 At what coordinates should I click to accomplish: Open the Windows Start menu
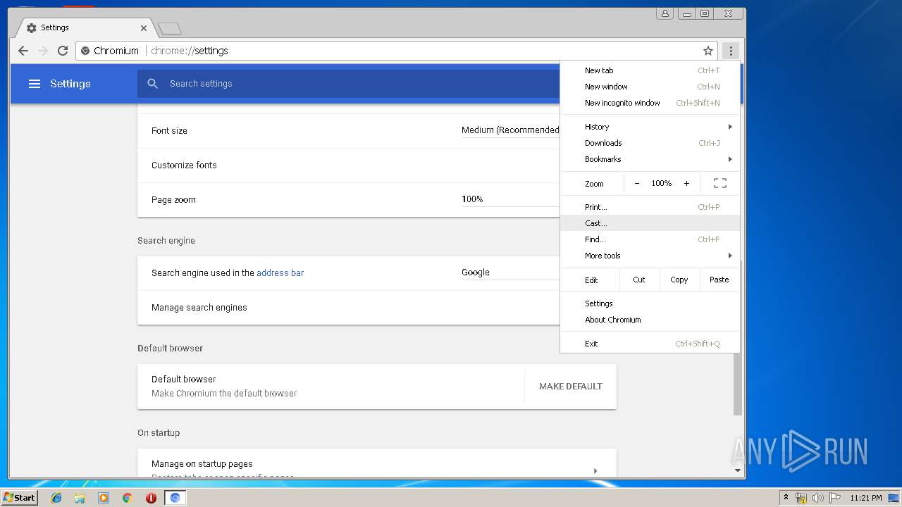coord(19,498)
